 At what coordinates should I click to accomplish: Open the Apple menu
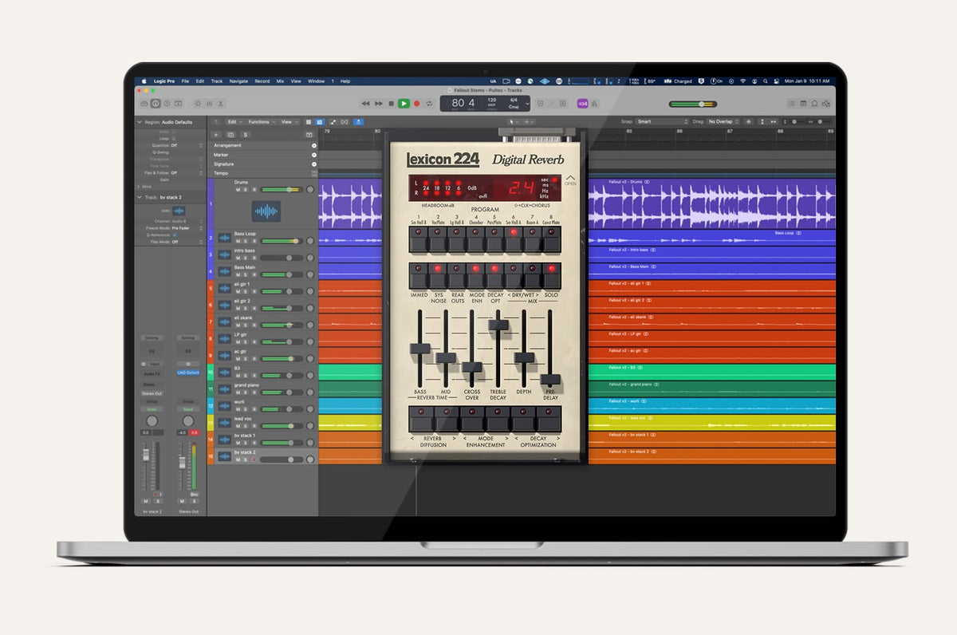pos(144,81)
